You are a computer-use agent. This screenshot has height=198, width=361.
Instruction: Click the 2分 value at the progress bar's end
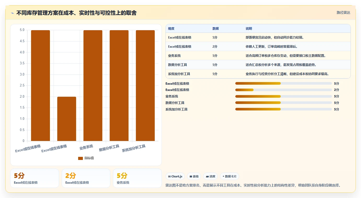point(336,90)
